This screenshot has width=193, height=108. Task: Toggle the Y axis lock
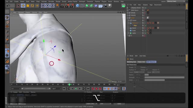48,6
